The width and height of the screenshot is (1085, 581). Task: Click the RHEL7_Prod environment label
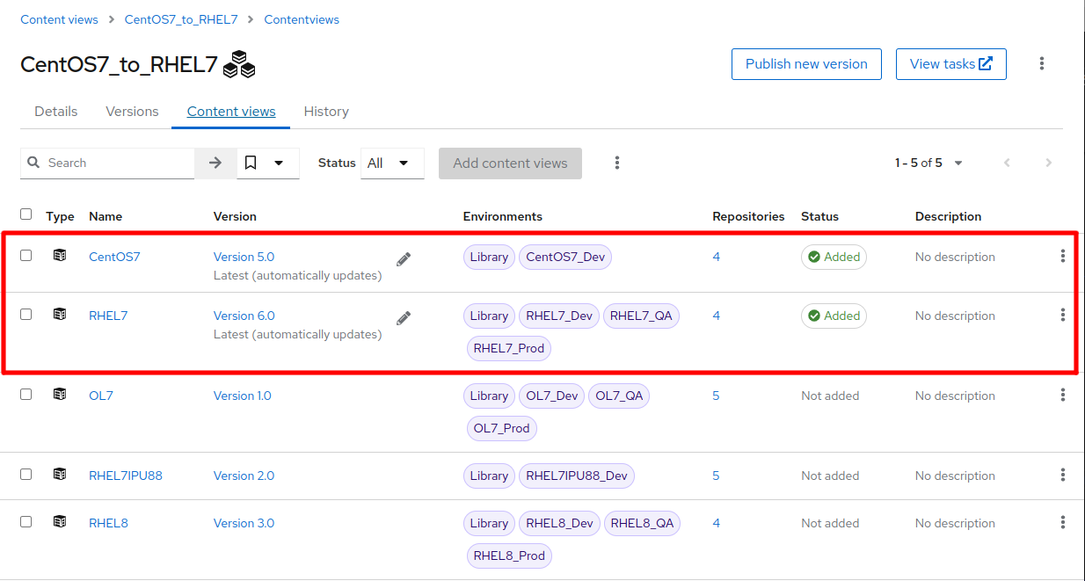click(509, 348)
